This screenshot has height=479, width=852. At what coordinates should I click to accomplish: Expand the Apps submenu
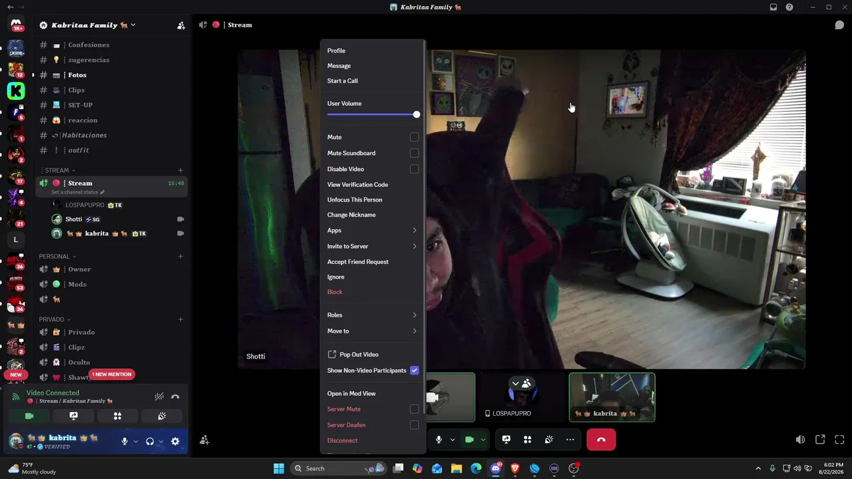[373, 230]
